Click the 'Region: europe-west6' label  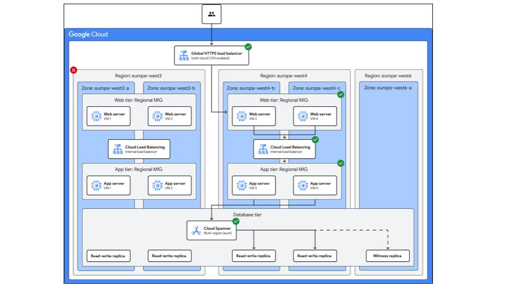(388, 76)
